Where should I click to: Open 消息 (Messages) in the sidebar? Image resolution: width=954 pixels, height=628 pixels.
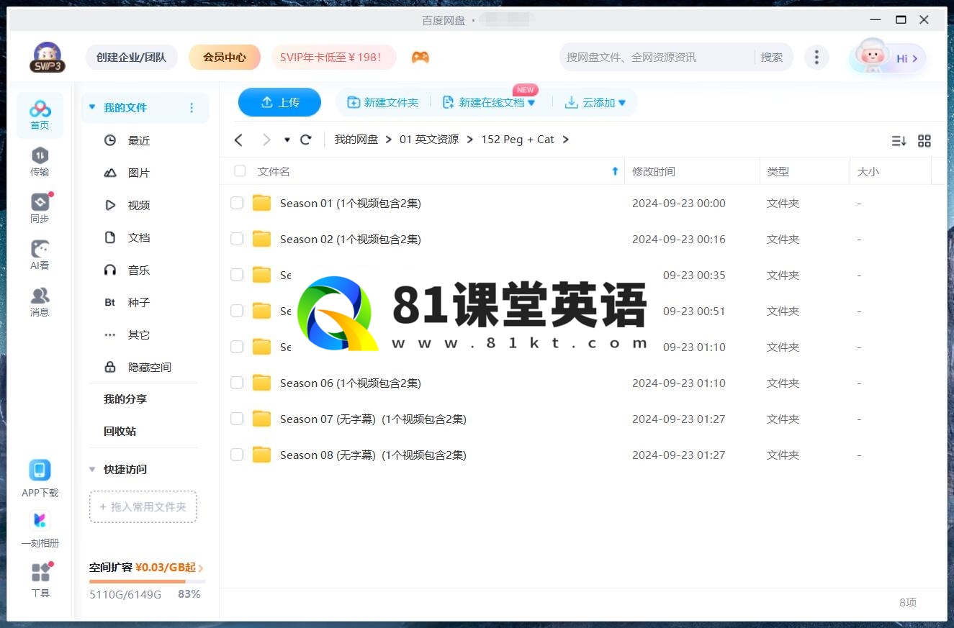coord(40,301)
